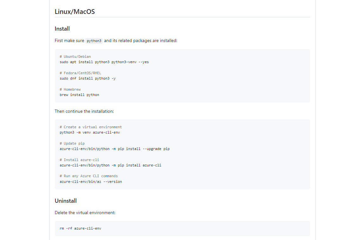
Task: Click inside the first installation code block
Action: pos(182,76)
